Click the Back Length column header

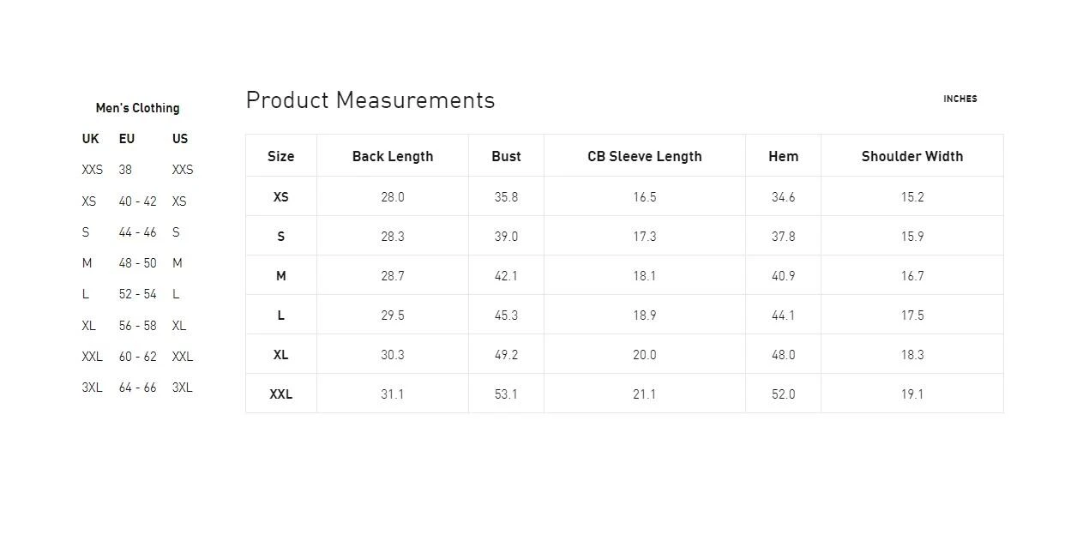[x=393, y=156]
